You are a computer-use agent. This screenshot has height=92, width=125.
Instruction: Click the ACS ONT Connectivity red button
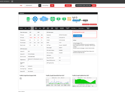point(86,24)
